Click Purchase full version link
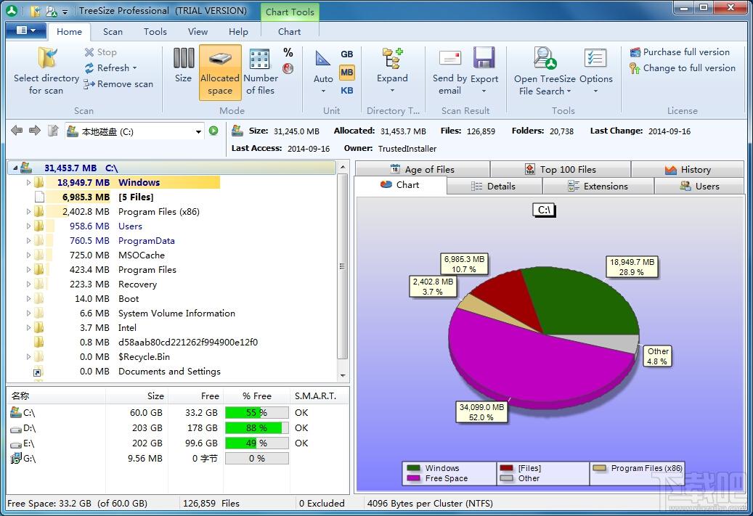753x516 pixels. [x=680, y=52]
